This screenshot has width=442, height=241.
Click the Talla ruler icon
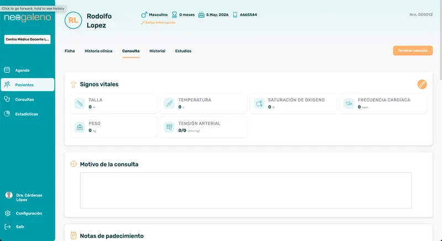coord(80,103)
